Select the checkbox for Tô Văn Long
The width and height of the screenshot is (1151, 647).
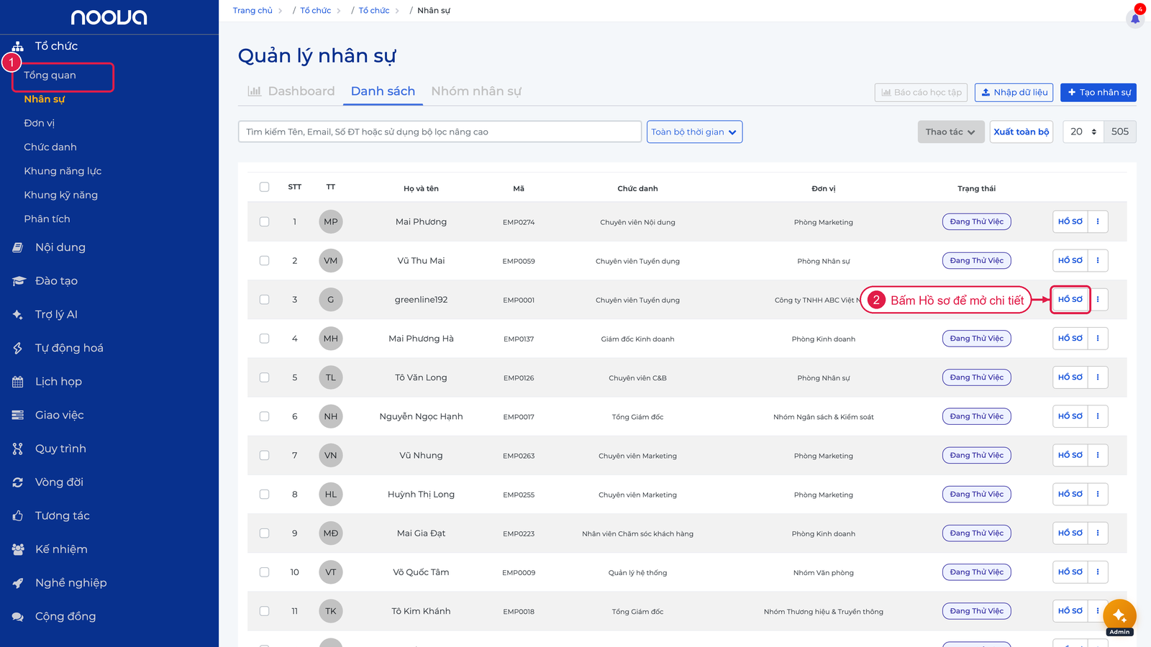[x=264, y=377]
